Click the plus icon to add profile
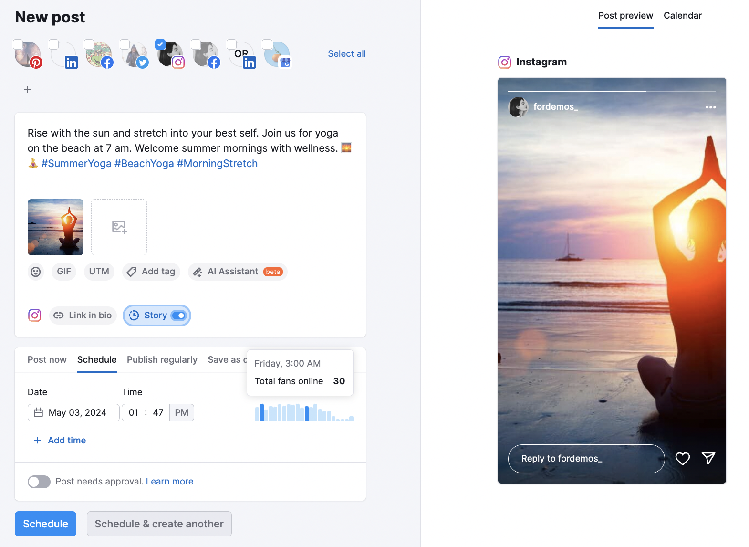The image size is (749, 547). click(x=28, y=90)
